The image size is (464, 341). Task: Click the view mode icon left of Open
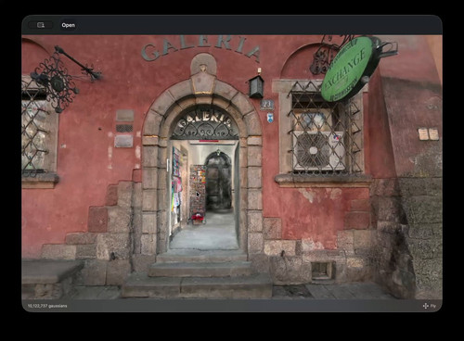click(x=41, y=25)
